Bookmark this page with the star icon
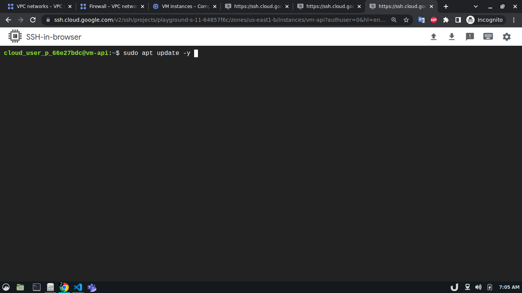Viewport: 522px width, 293px height. pos(406,20)
